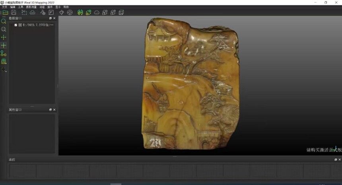342x185 pixels.
Task: Uncheck the E:/2023.7.27 data item checkbox
Action: click(16, 25)
